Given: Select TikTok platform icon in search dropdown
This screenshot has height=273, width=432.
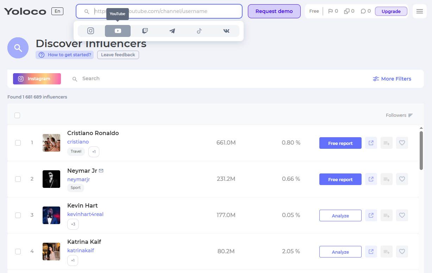Looking at the screenshot, I should 199,31.
